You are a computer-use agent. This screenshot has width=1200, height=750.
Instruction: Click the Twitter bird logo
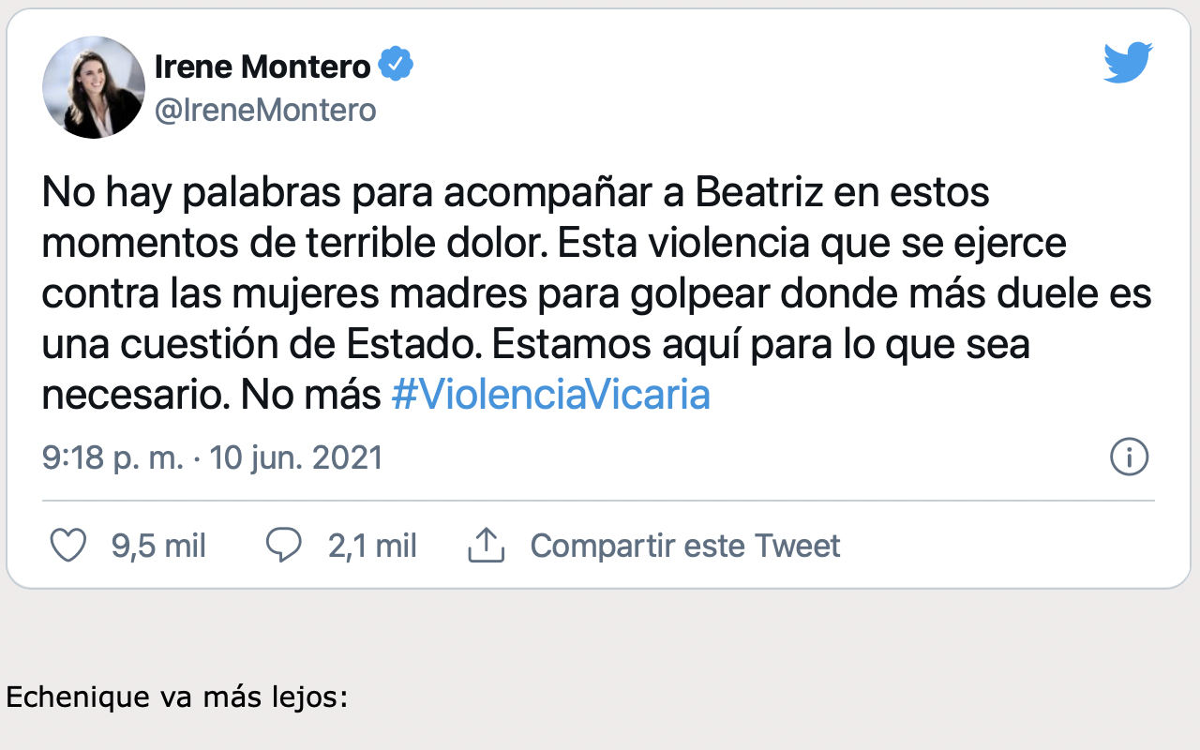tap(1127, 64)
